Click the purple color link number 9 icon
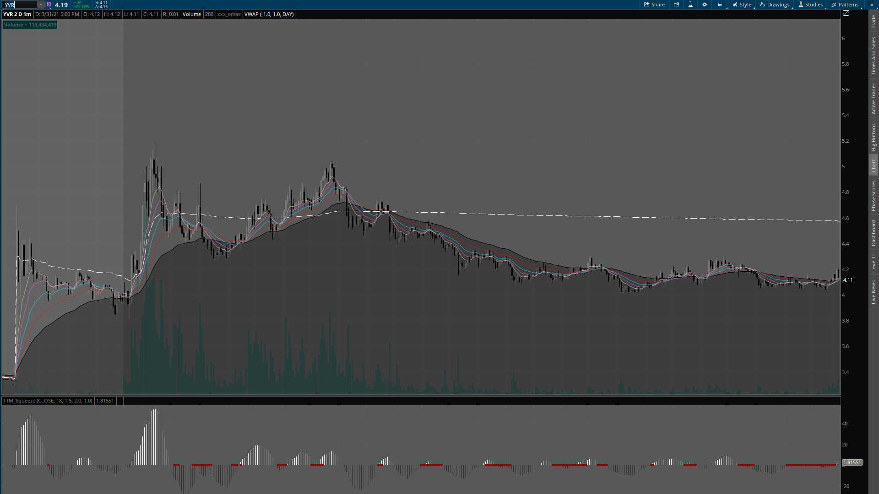The width and height of the screenshot is (879, 494). [49, 5]
